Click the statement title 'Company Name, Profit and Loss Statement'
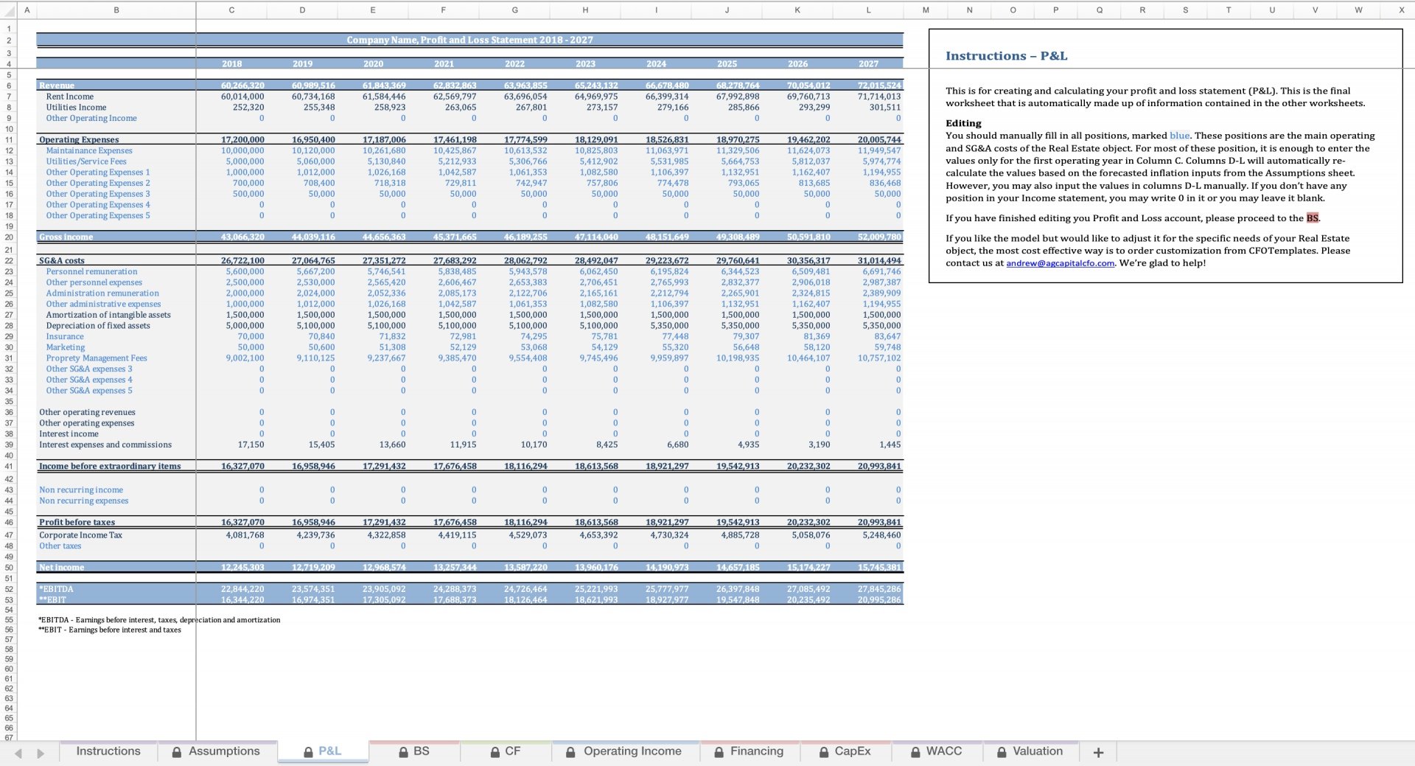The width and height of the screenshot is (1415, 766). (469, 40)
